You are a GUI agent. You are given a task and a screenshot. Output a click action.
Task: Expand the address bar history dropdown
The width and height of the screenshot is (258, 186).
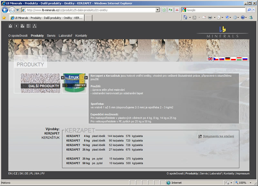pos(157,10)
